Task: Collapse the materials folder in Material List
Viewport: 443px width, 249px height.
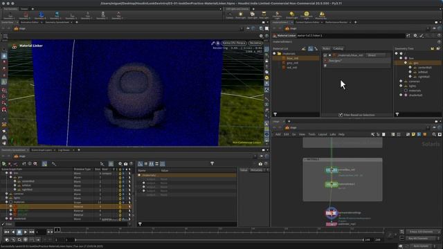Action: point(274,54)
